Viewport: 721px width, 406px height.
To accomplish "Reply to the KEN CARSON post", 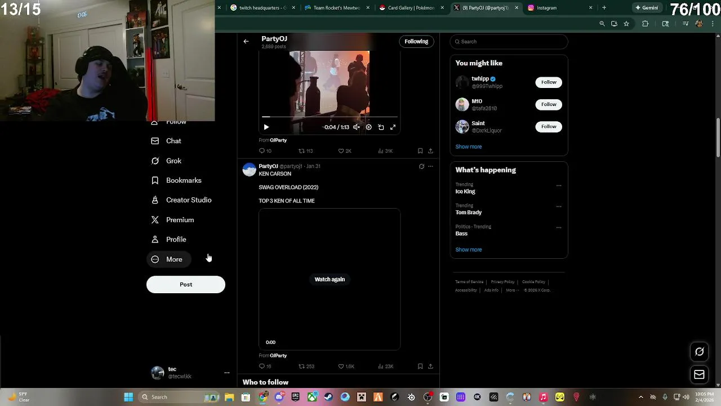I will [x=265, y=367].
